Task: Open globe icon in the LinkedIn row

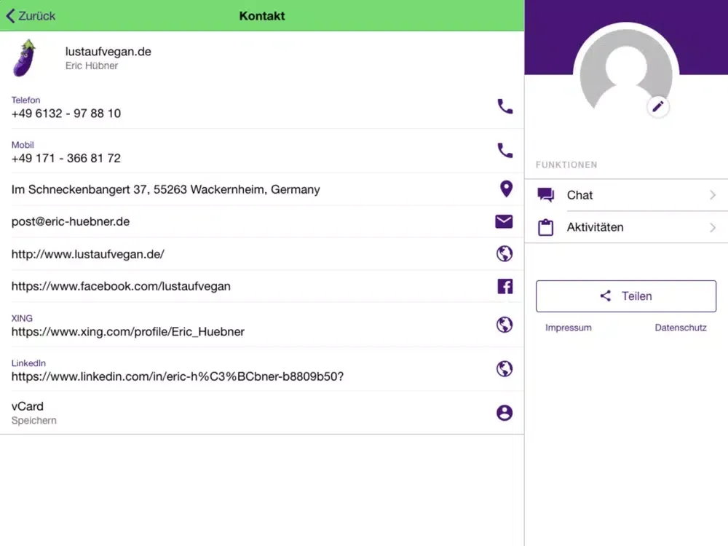Action: pos(505,368)
